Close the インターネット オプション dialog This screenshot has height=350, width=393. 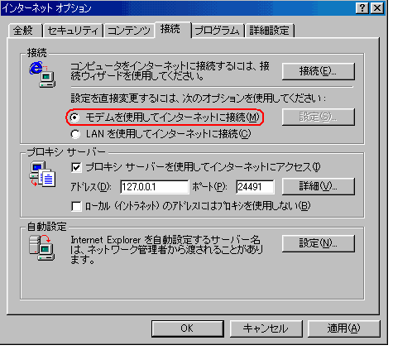click(376, 8)
